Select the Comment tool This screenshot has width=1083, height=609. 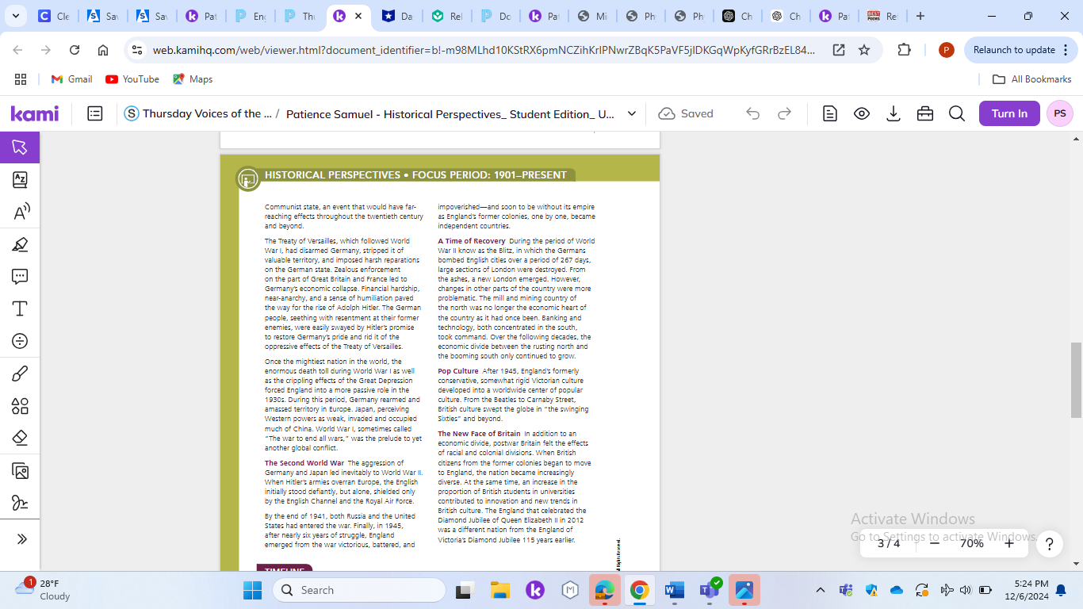[20, 277]
